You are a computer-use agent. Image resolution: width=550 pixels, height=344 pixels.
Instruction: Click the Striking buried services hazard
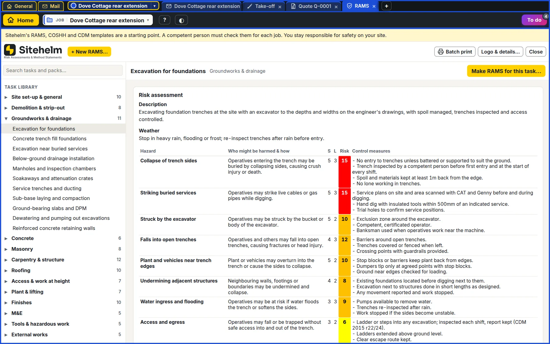[168, 193]
